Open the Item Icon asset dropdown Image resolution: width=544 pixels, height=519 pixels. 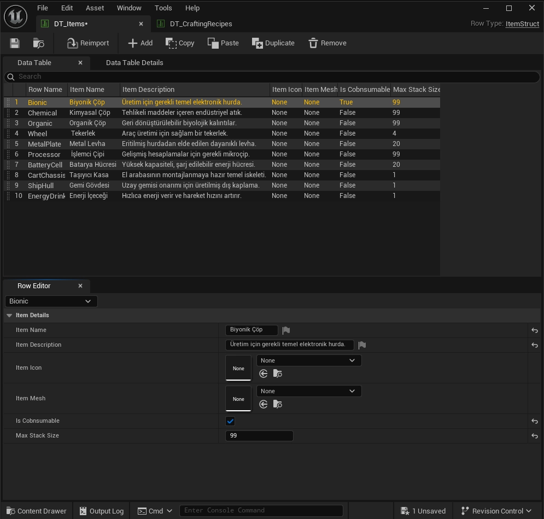click(309, 360)
